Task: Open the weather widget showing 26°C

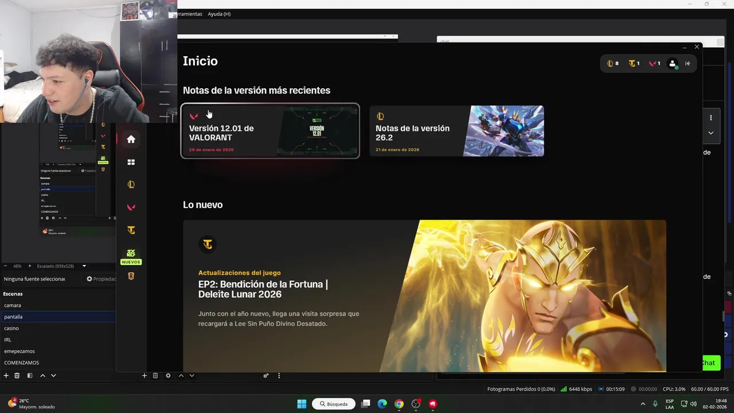Action: click(32, 404)
